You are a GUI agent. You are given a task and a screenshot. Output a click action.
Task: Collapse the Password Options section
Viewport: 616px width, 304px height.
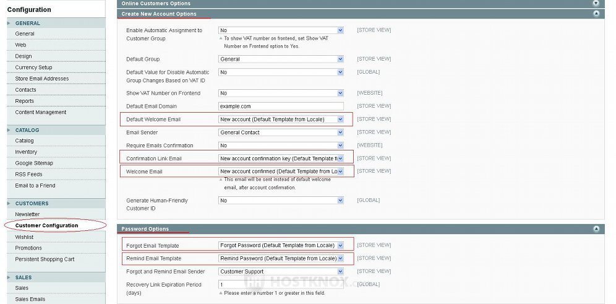(x=596, y=229)
